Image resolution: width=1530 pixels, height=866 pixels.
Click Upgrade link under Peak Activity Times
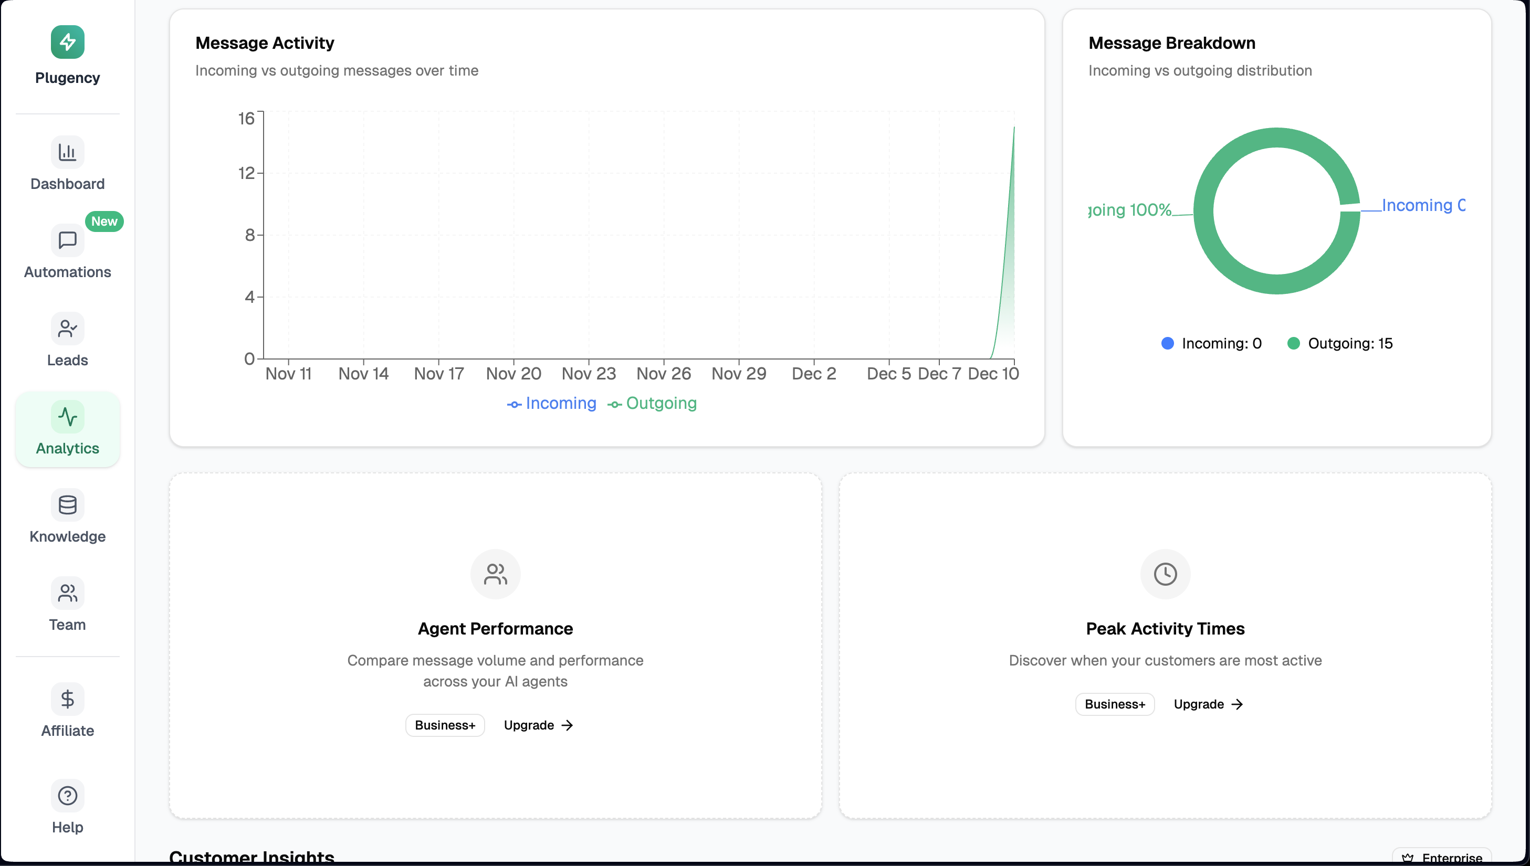pyautogui.click(x=1208, y=704)
